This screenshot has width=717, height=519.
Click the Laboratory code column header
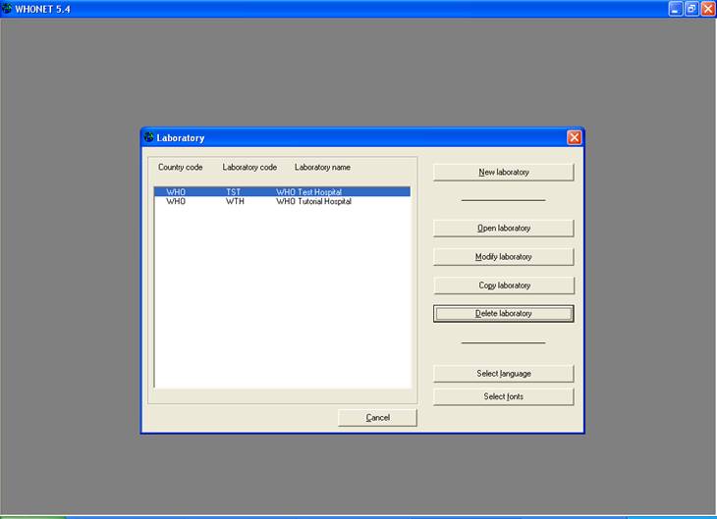(249, 167)
